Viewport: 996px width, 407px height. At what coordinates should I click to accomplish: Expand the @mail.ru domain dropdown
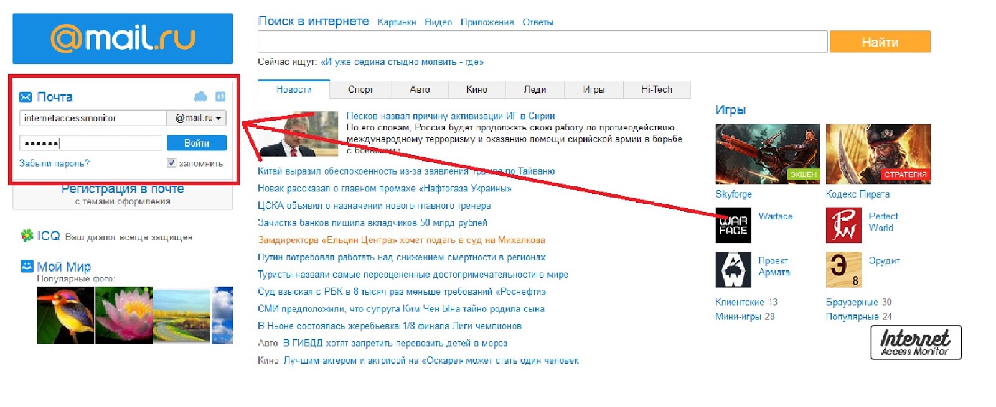coord(197,118)
